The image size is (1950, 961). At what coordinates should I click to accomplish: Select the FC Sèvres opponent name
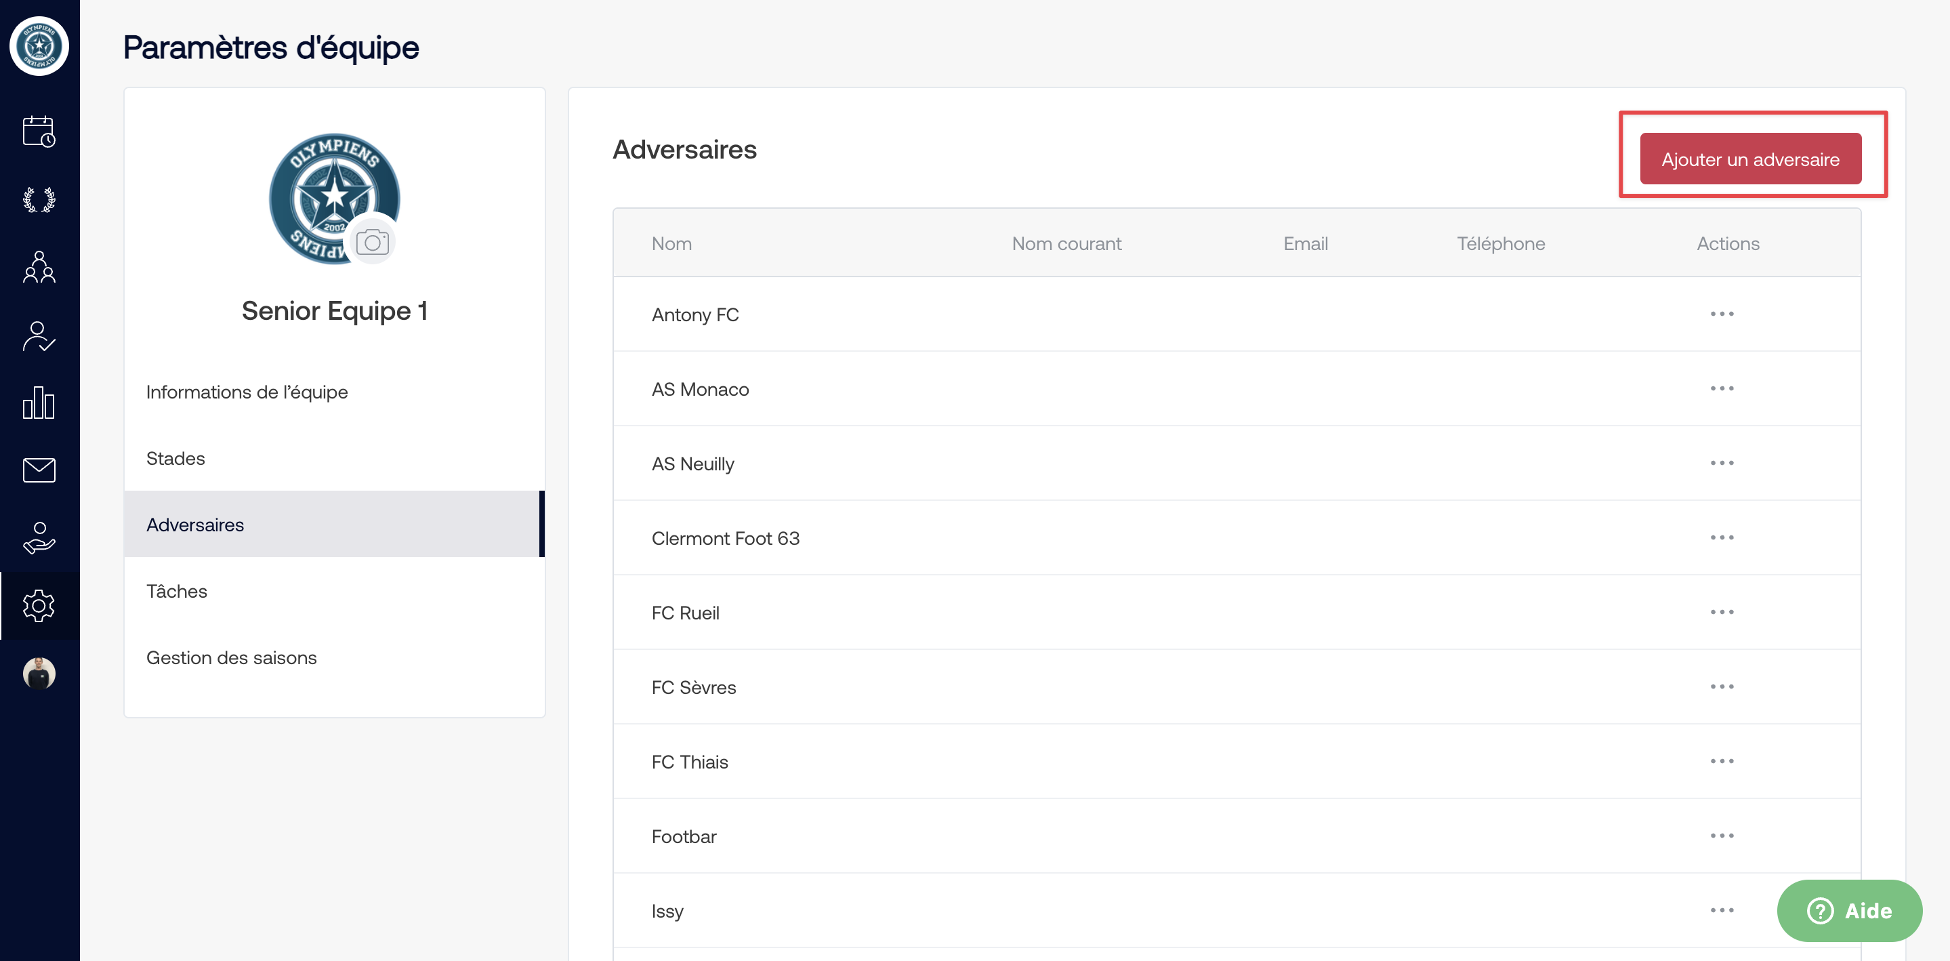click(693, 688)
